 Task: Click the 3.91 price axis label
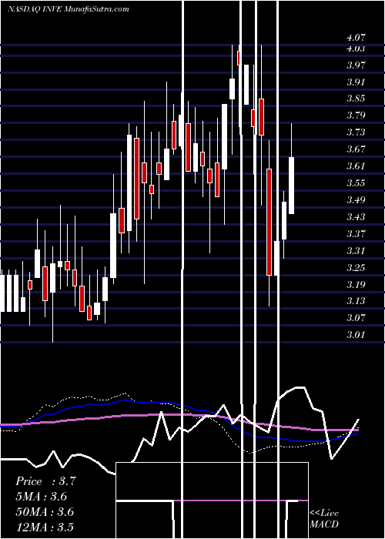pos(357,82)
